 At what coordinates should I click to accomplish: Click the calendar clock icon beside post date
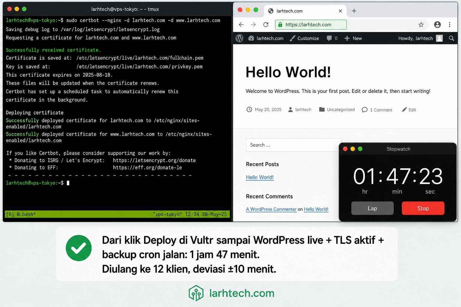point(249,109)
